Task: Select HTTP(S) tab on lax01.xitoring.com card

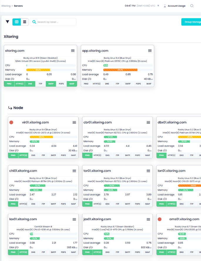Action: click(x=23, y=252)
